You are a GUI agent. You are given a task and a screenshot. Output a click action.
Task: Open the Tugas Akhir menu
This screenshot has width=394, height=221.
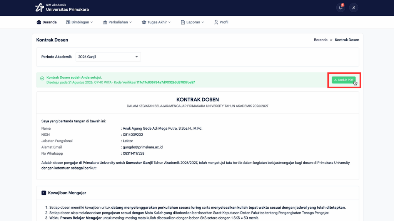(x=156, y=22)
